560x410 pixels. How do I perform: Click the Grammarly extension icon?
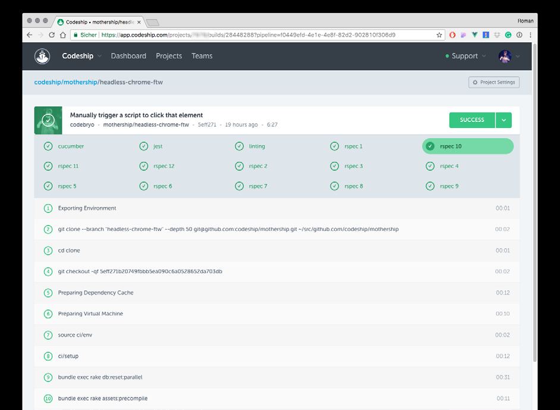pyautogui.click(x=508, y=35)
